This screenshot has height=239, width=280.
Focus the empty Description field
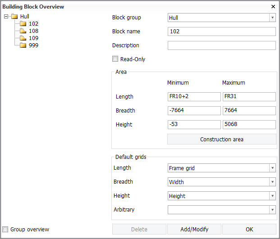click(x=221, y=45)
